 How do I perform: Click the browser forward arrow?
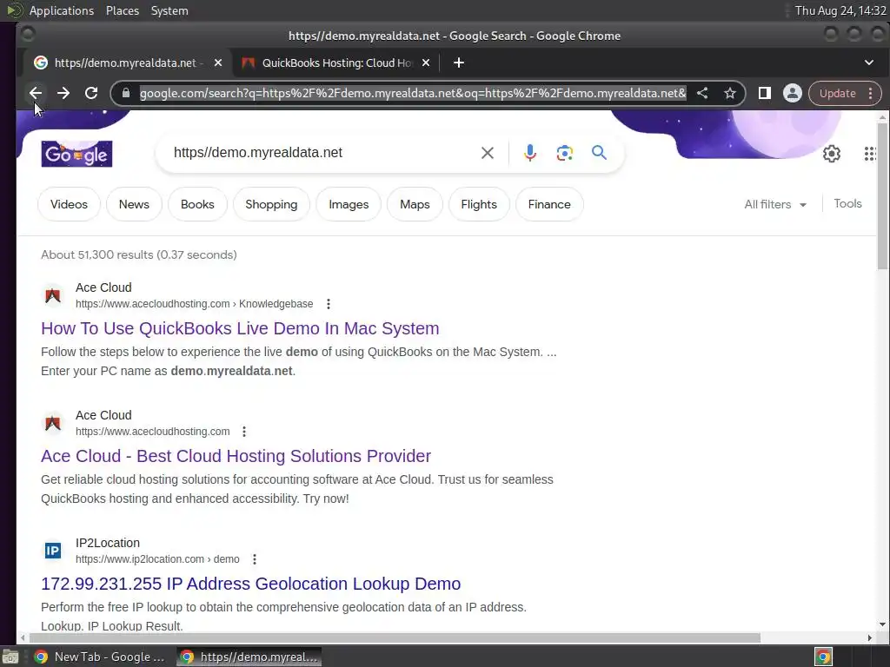[x=63, y=93]
